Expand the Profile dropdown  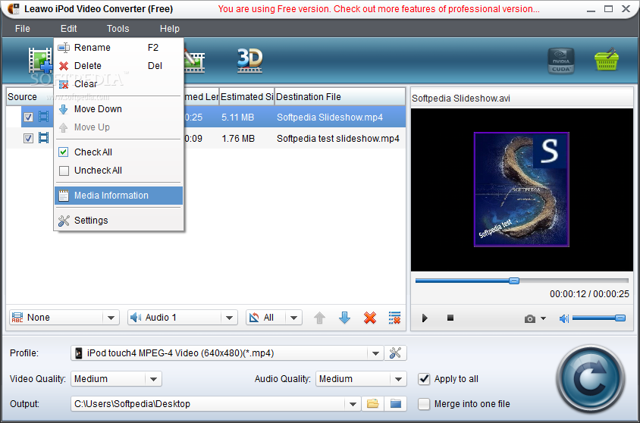tap(375, 353)
